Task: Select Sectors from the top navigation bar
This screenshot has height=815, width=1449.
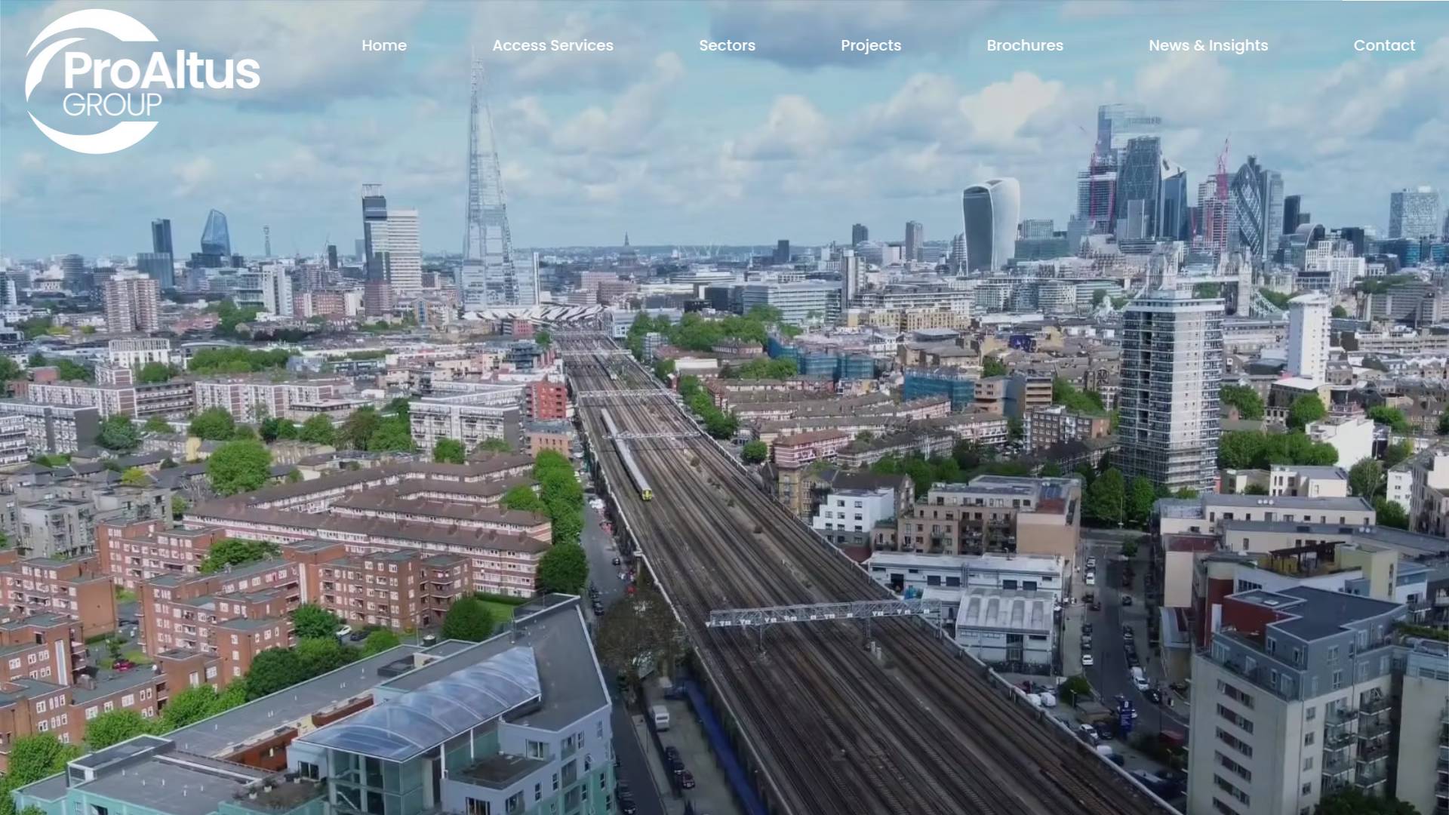Action: pyautogui.click(x=727, y=45)
